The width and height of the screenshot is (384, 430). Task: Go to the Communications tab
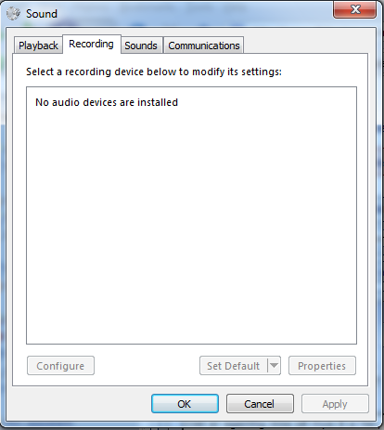204,46
